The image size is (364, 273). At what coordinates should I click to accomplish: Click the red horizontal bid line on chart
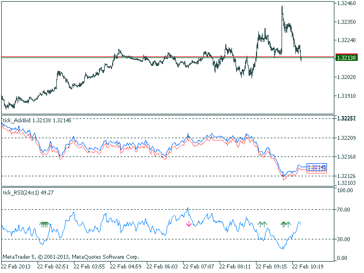tap(168, 56)
